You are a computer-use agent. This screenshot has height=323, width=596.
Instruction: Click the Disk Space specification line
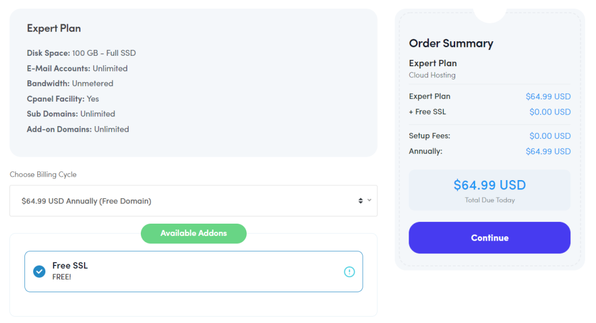coord(81,53)
